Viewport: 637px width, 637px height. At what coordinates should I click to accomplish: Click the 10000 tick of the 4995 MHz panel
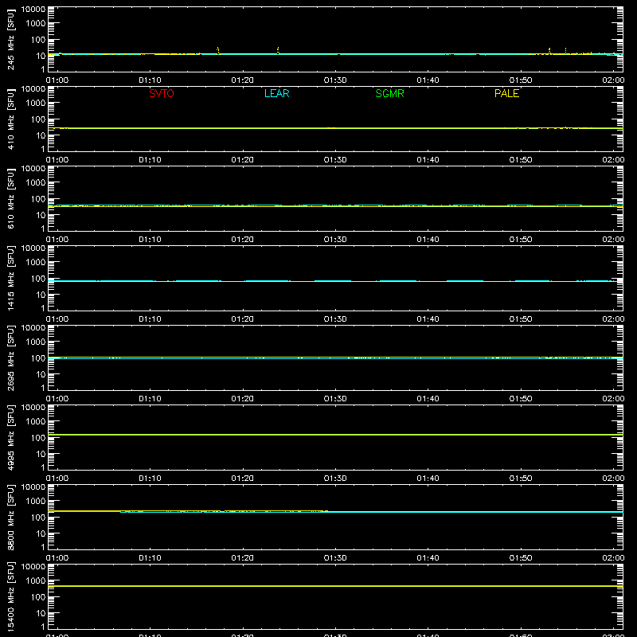[x=33, y=408]
